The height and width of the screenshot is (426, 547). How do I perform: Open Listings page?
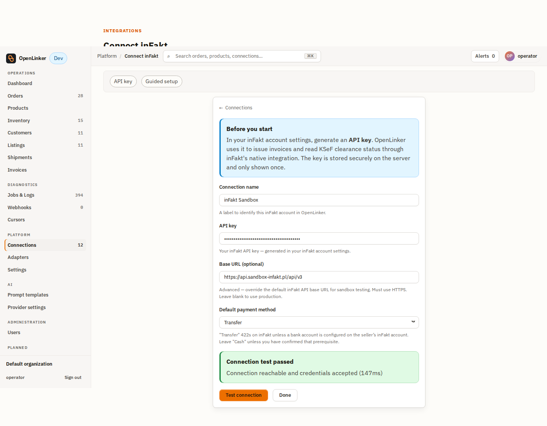click(x=46, y=145)
